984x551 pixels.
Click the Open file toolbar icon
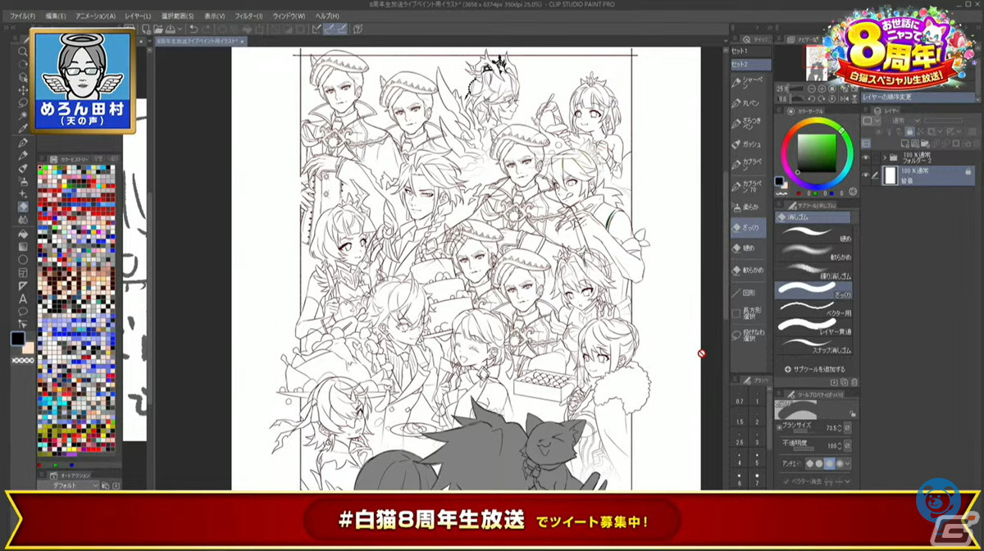tap(158, 30)
